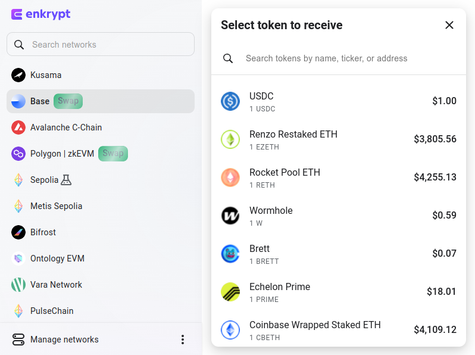The height and width of the screenshot is (355, 475).
Task: Click the Coinbase Wrapped Staked ETH icon
Action: point(230,330)
